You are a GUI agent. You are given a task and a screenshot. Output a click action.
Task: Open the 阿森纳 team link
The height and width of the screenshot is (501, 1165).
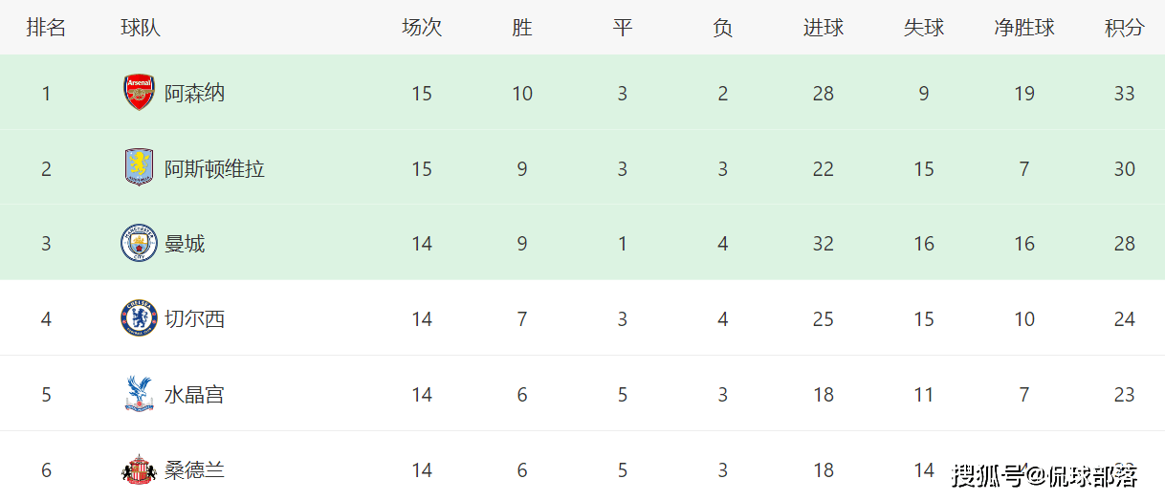194,94
